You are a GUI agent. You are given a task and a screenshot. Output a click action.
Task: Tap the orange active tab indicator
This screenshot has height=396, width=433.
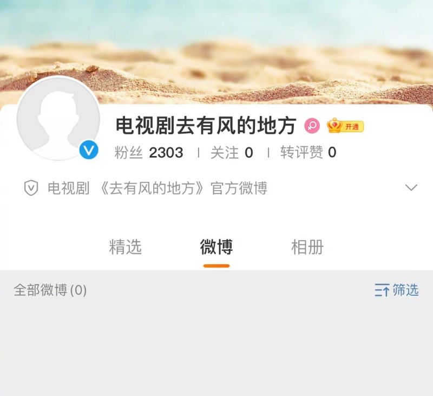pyautogui.click(x=216, y=266)
